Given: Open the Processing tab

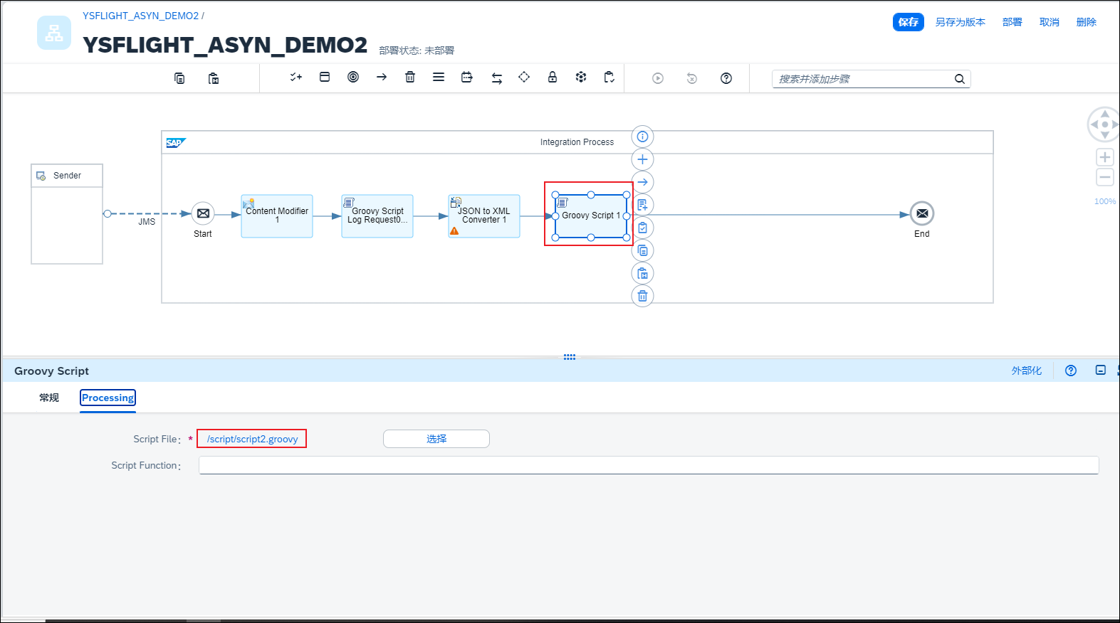Looking at the screenshot, I should coord(108,398).
